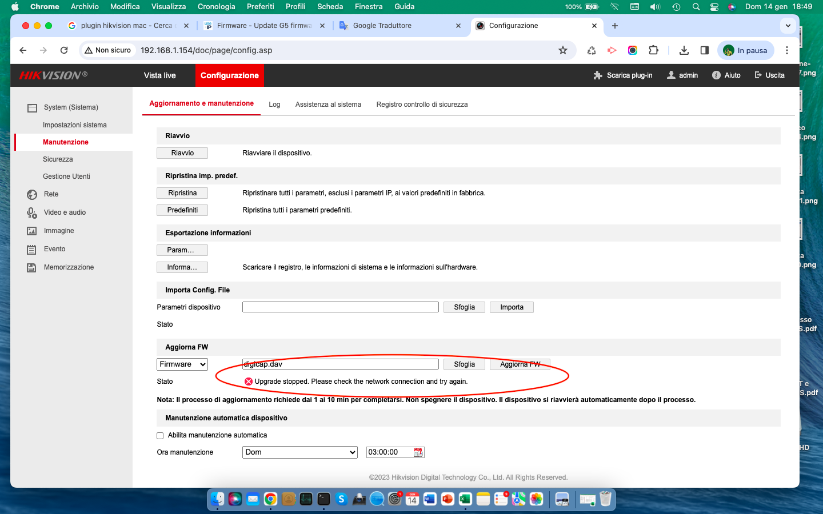Open Cronologia in the macOS menu bar

(216, 7)
